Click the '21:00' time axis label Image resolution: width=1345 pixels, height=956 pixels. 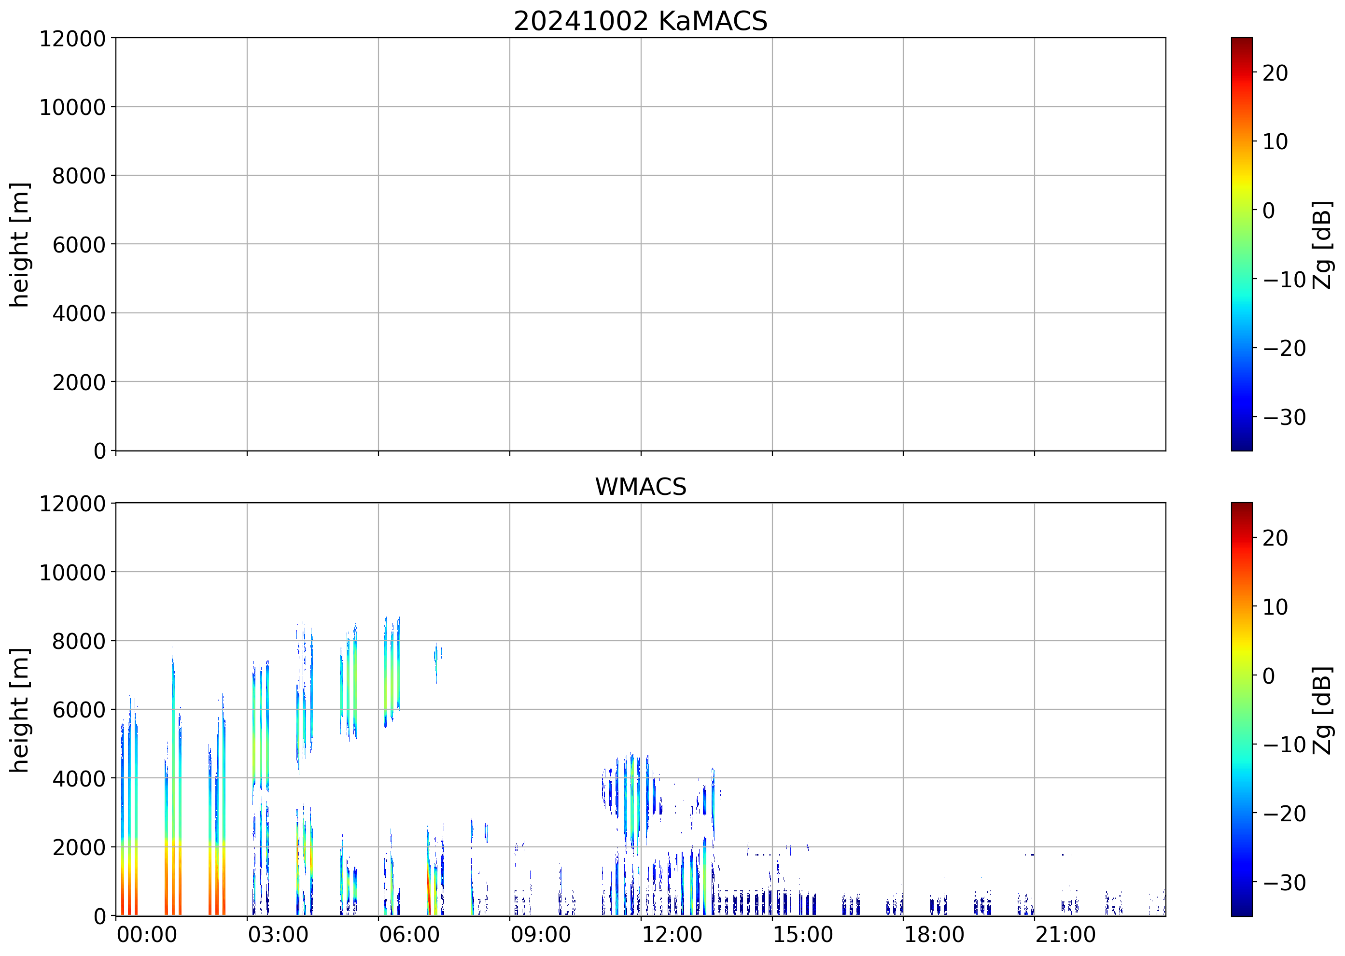pyautogui.click(x=1065, y=935)
